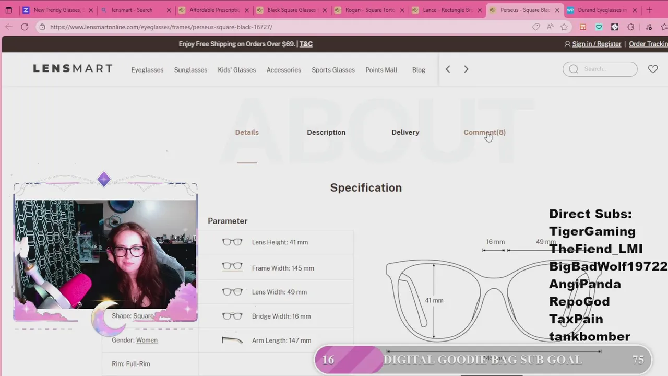The height and width of the screenshot is (376, 668).
Task: Open the Comment(8) section tab
Action: pyautogui.click(x=484, y=132)
